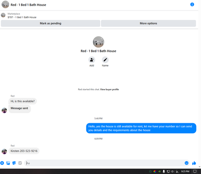
Task: Click the Add people icon
Action: click(x=92, y=60)
